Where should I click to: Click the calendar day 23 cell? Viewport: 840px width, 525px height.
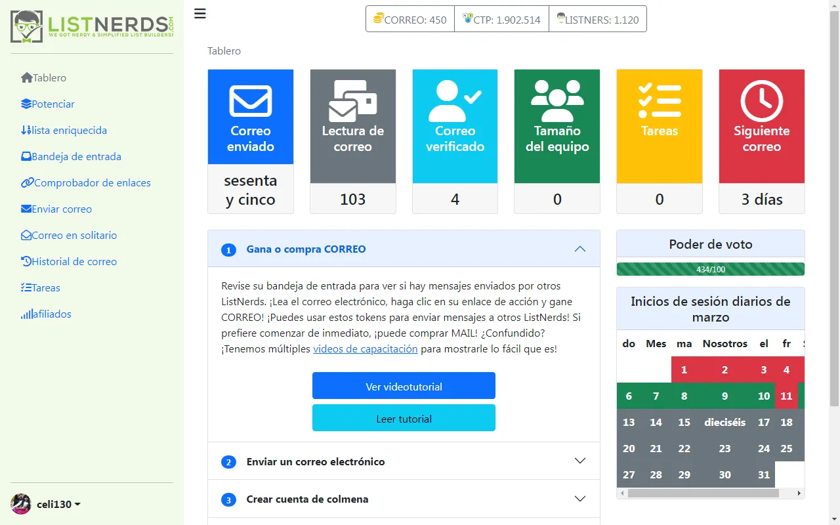[x=724, y=448]
